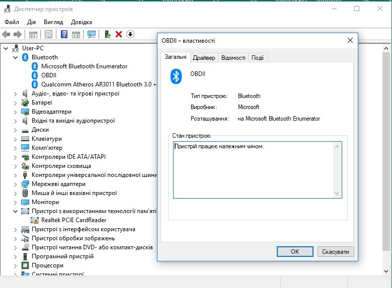The height and width of the screenshot is (288, 392).
Task: Click the Update driver green arrow icon
Action: [x=108, y=34]
